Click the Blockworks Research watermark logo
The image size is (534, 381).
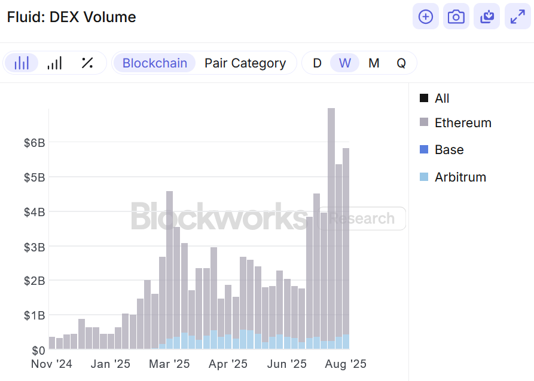coord(267,217)
